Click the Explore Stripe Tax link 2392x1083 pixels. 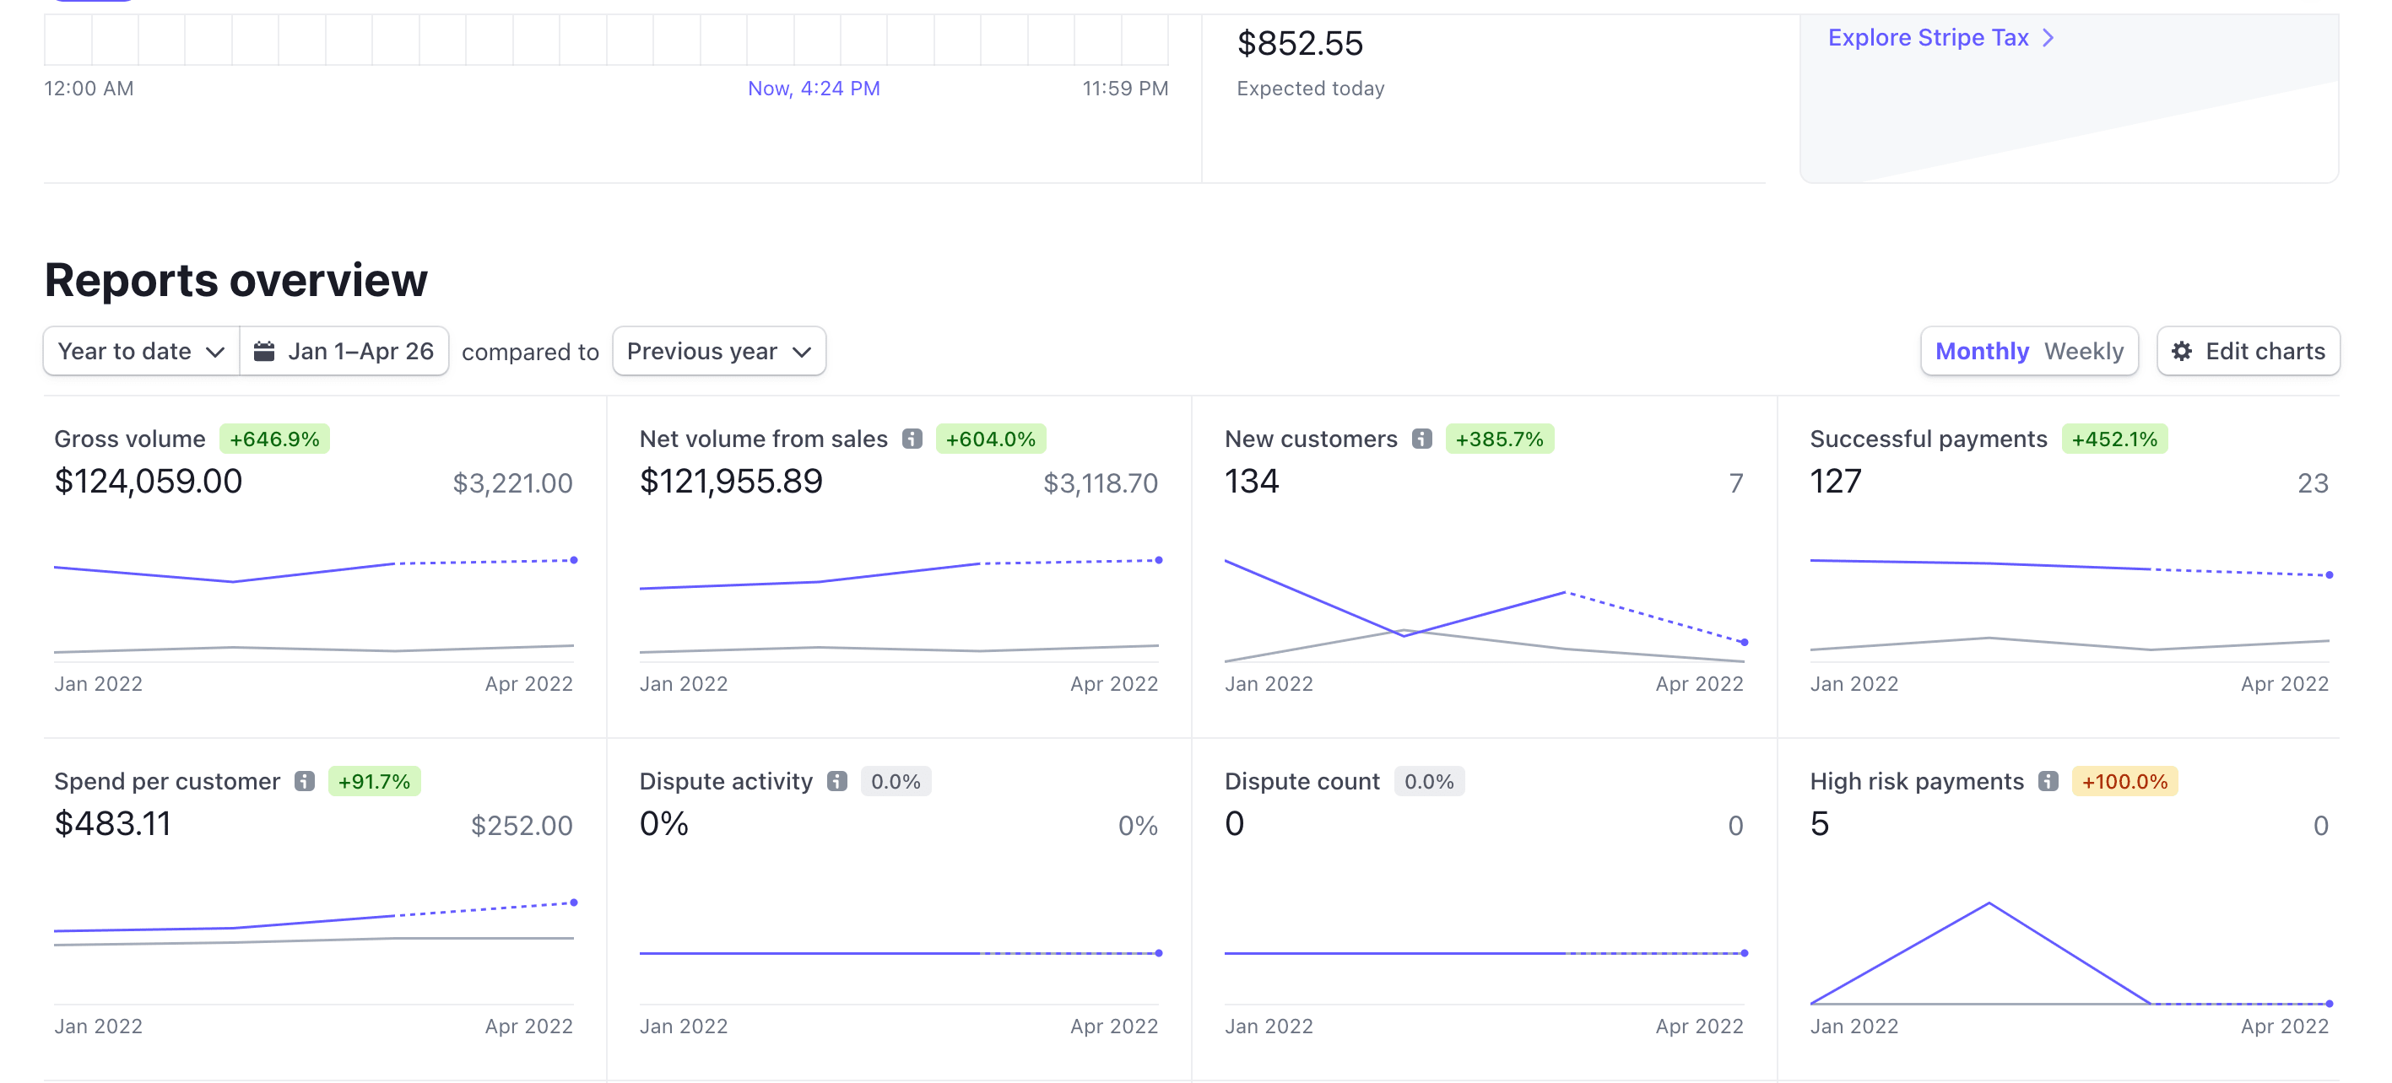click(x=1928, y=38)
